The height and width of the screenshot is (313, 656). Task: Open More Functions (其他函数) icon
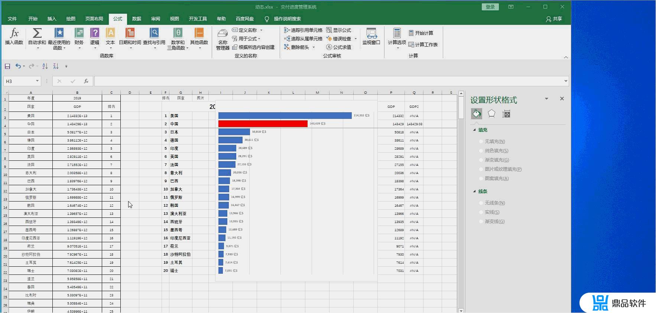pos(199,33)
